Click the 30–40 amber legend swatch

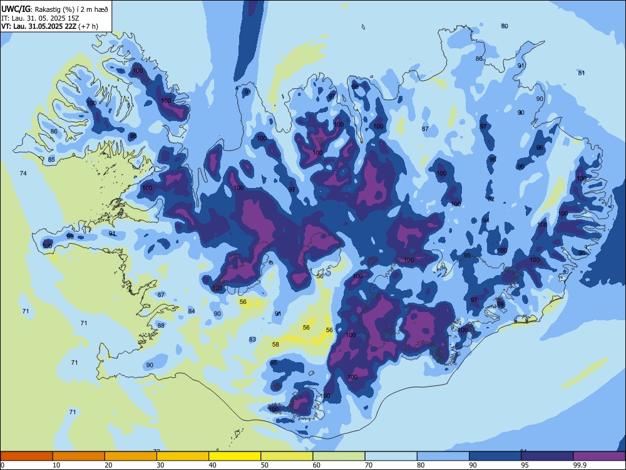tap(183, 456)
